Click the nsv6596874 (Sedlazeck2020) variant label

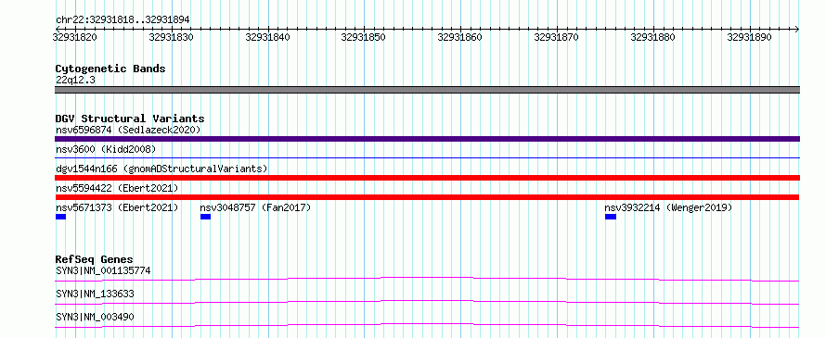(128, 130)
